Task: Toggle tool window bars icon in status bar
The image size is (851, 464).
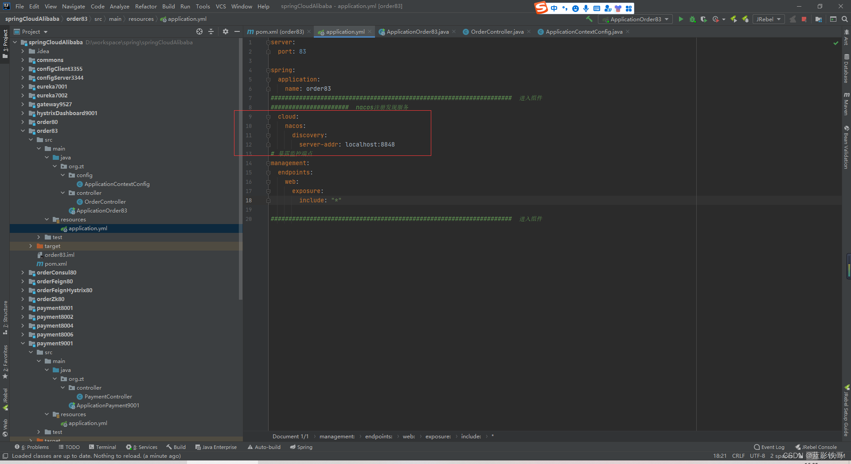Action: point(5,456)
